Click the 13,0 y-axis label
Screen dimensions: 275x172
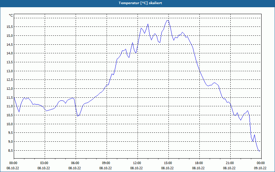[10, 71]
